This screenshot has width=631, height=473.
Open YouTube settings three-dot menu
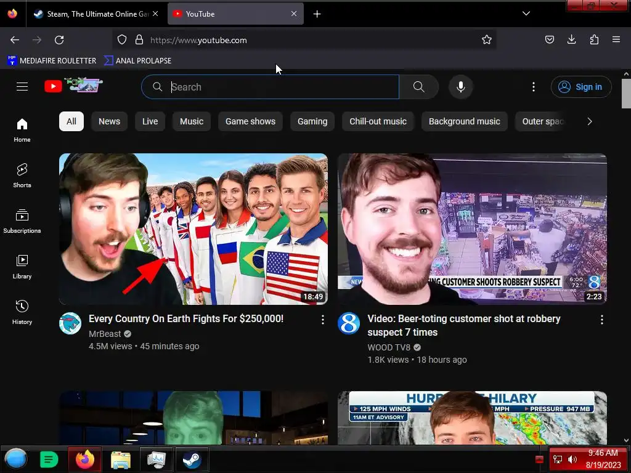coord(534,87)
